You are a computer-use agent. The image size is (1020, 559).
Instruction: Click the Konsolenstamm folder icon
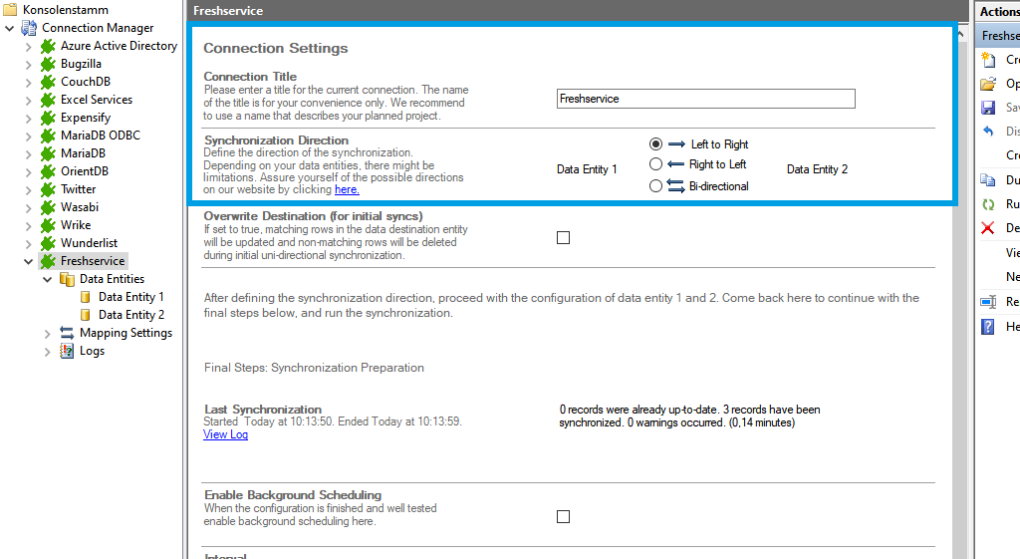[x=10, y=10]
